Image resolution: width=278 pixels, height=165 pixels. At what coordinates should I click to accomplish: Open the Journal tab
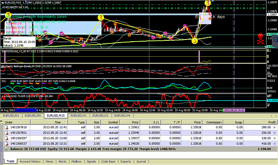(141, 161)
